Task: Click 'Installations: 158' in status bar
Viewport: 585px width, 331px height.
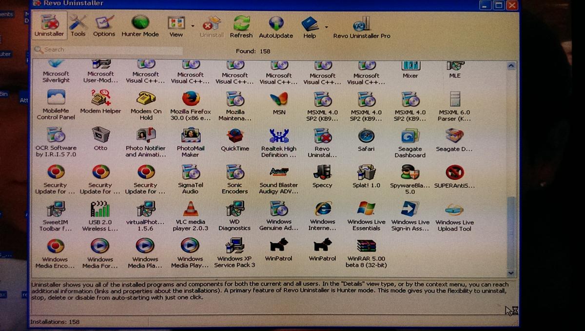Action: (55, 322)
